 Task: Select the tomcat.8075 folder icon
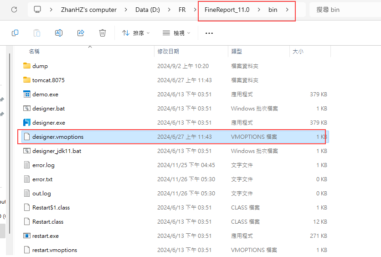point(27,80)
